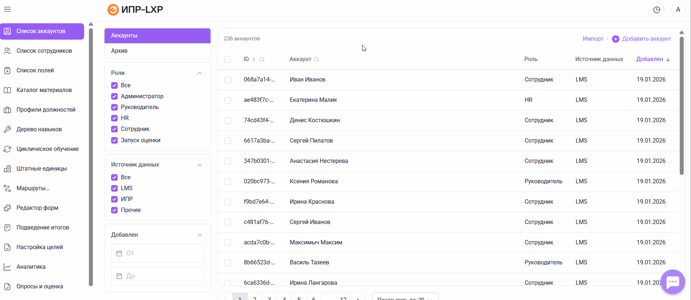Image resolution: width=691 pixels, height=300 pixels.
Task: Click the ID cell 068a7a14-...
Action: (259, 80)
